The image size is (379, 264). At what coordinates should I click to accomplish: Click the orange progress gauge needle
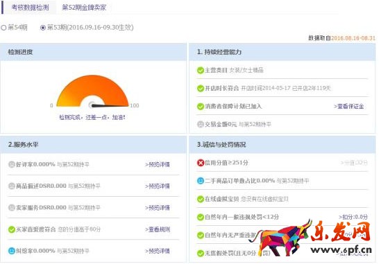coord(110,105)
